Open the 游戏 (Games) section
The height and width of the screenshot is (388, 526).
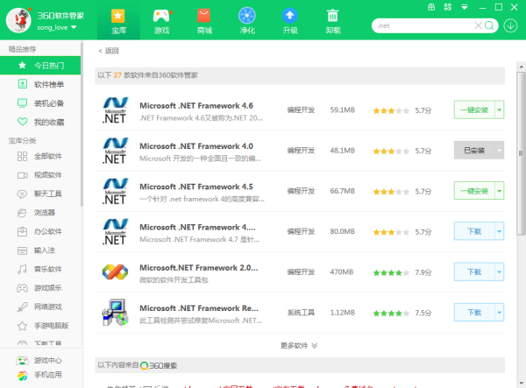[161, 20]
